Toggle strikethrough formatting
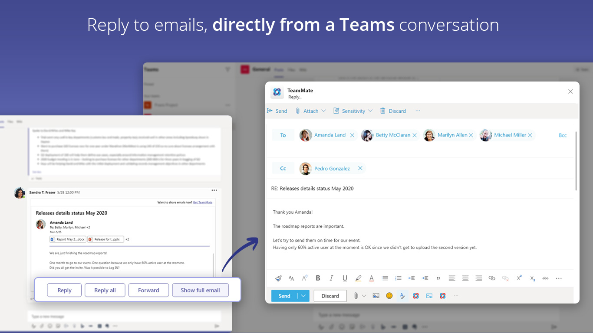593x333 pixels. (546, 278)
